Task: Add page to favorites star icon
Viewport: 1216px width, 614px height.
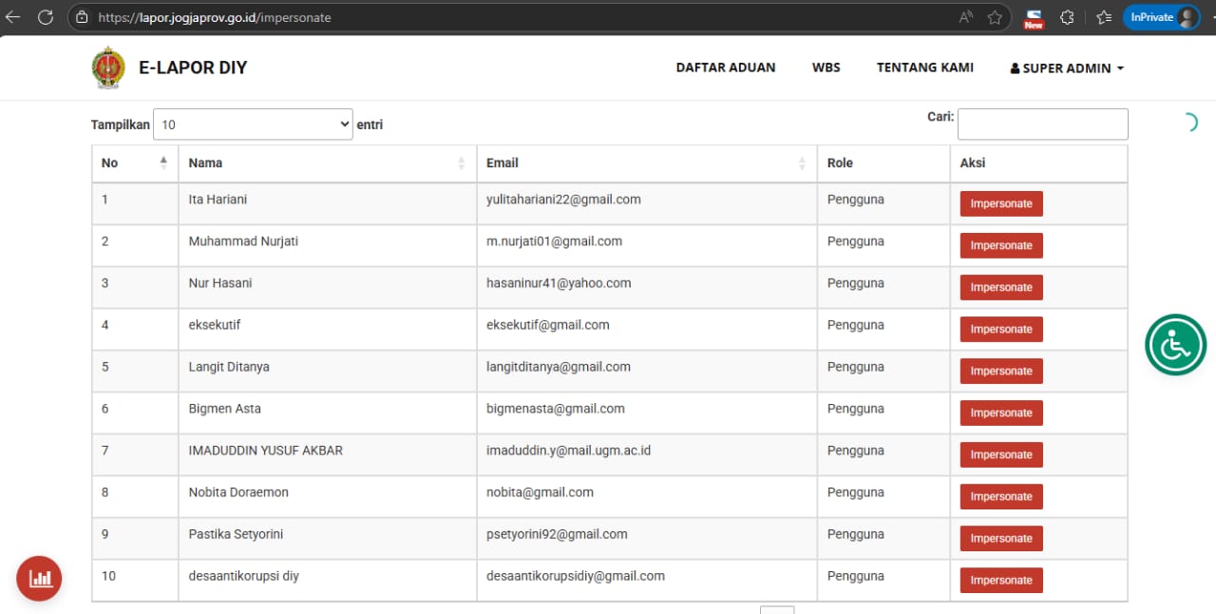Action: tap(995, 17)
